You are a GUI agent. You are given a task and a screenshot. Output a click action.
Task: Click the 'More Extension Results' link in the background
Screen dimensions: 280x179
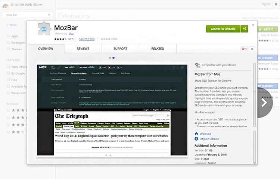point(261,18)
